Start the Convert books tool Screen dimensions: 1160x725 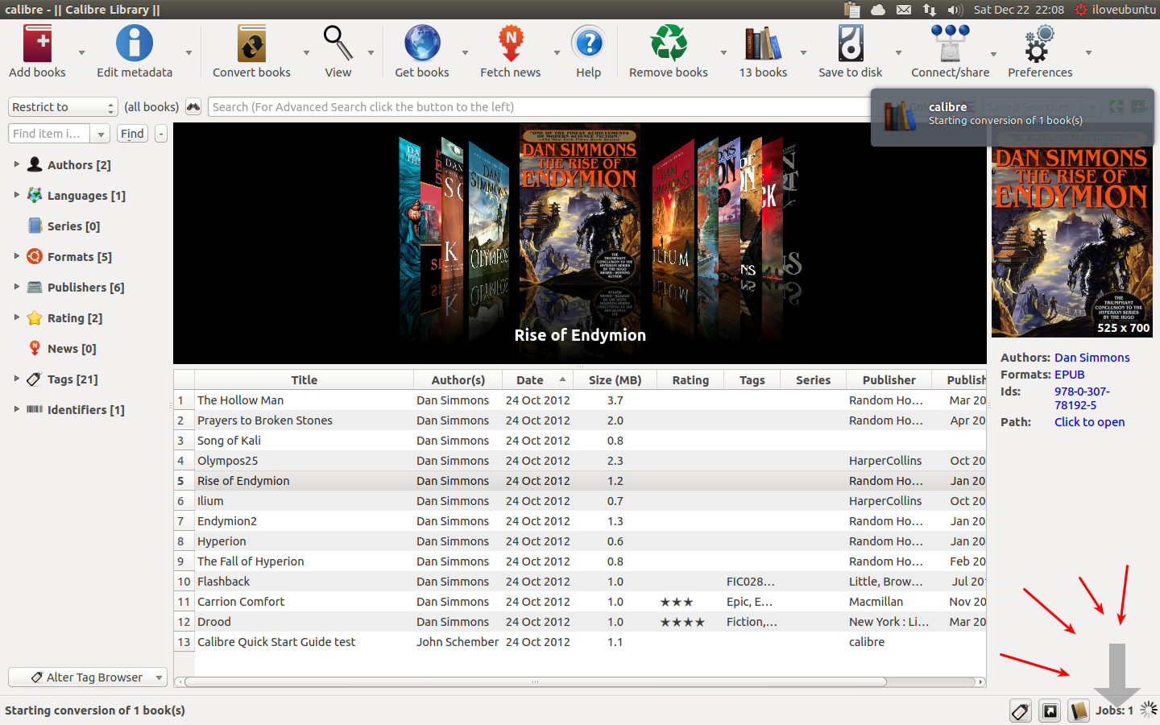click(251, 43)
